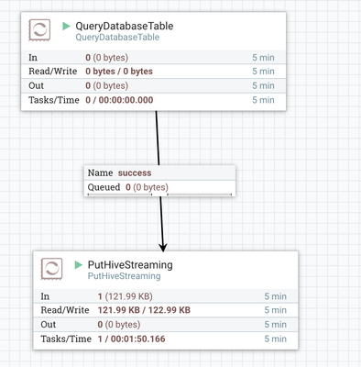This screenshot has height=367, width=361.
Task: Click the Queued 0 (0 bytes) row
Action: [x=159, y=187]
